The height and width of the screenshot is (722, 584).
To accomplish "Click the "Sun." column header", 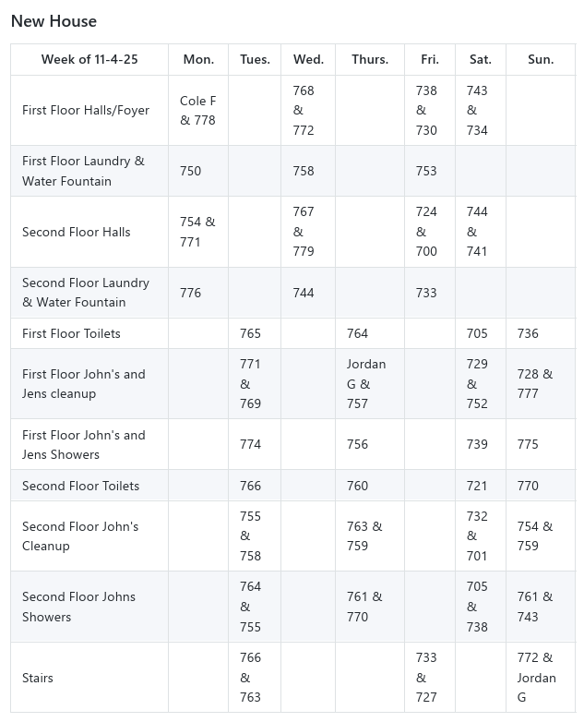I will coord(541,59).
